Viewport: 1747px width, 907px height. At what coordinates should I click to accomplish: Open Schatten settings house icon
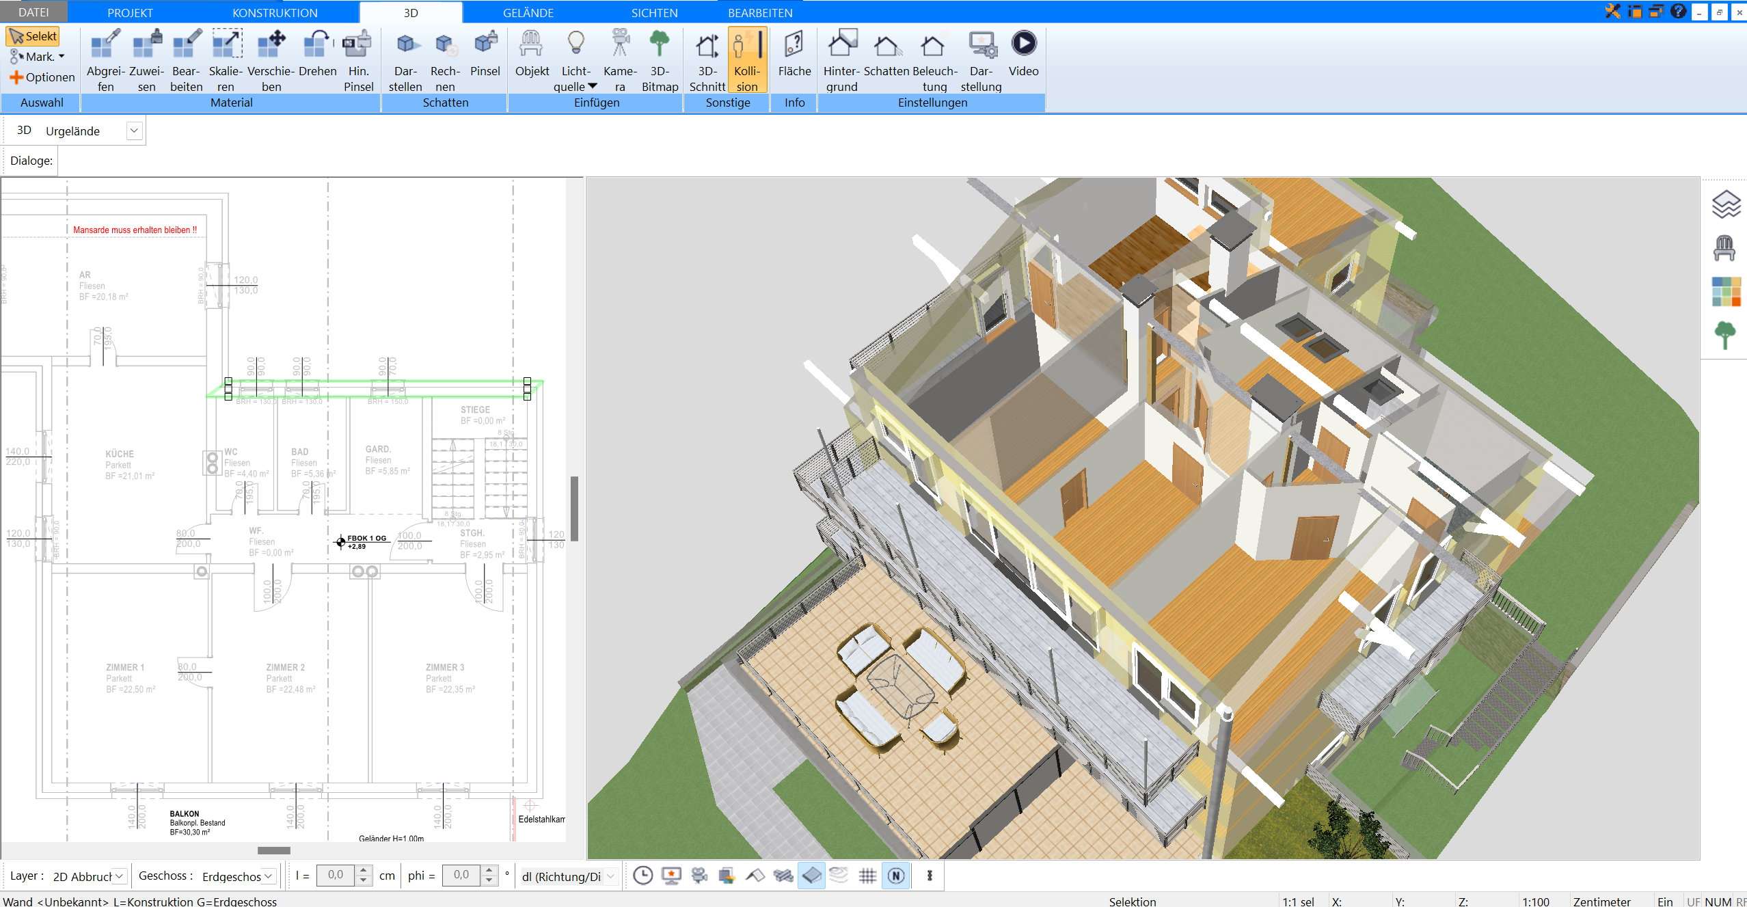click(886, 53)
